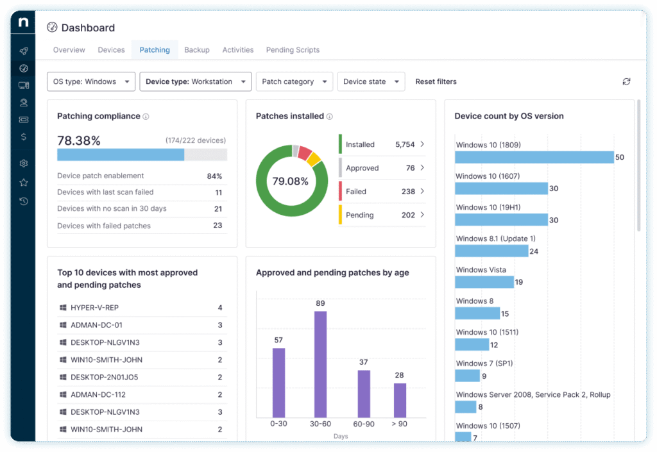Open the Patch category dropdown

click(294, 81)
